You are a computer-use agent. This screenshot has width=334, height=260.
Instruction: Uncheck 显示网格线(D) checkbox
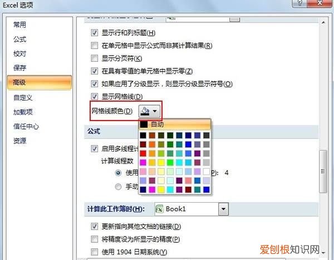pos(95,97)
